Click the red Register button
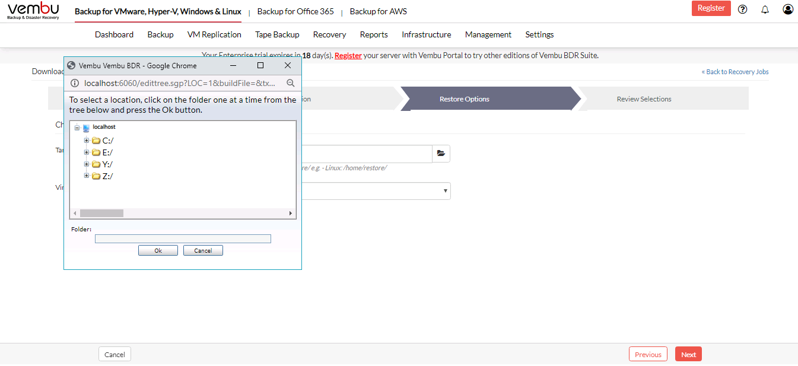 711,8
